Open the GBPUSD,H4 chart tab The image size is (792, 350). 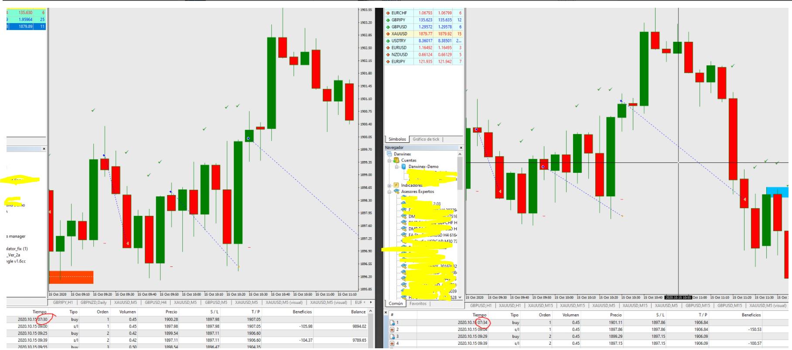pos(156,302)
